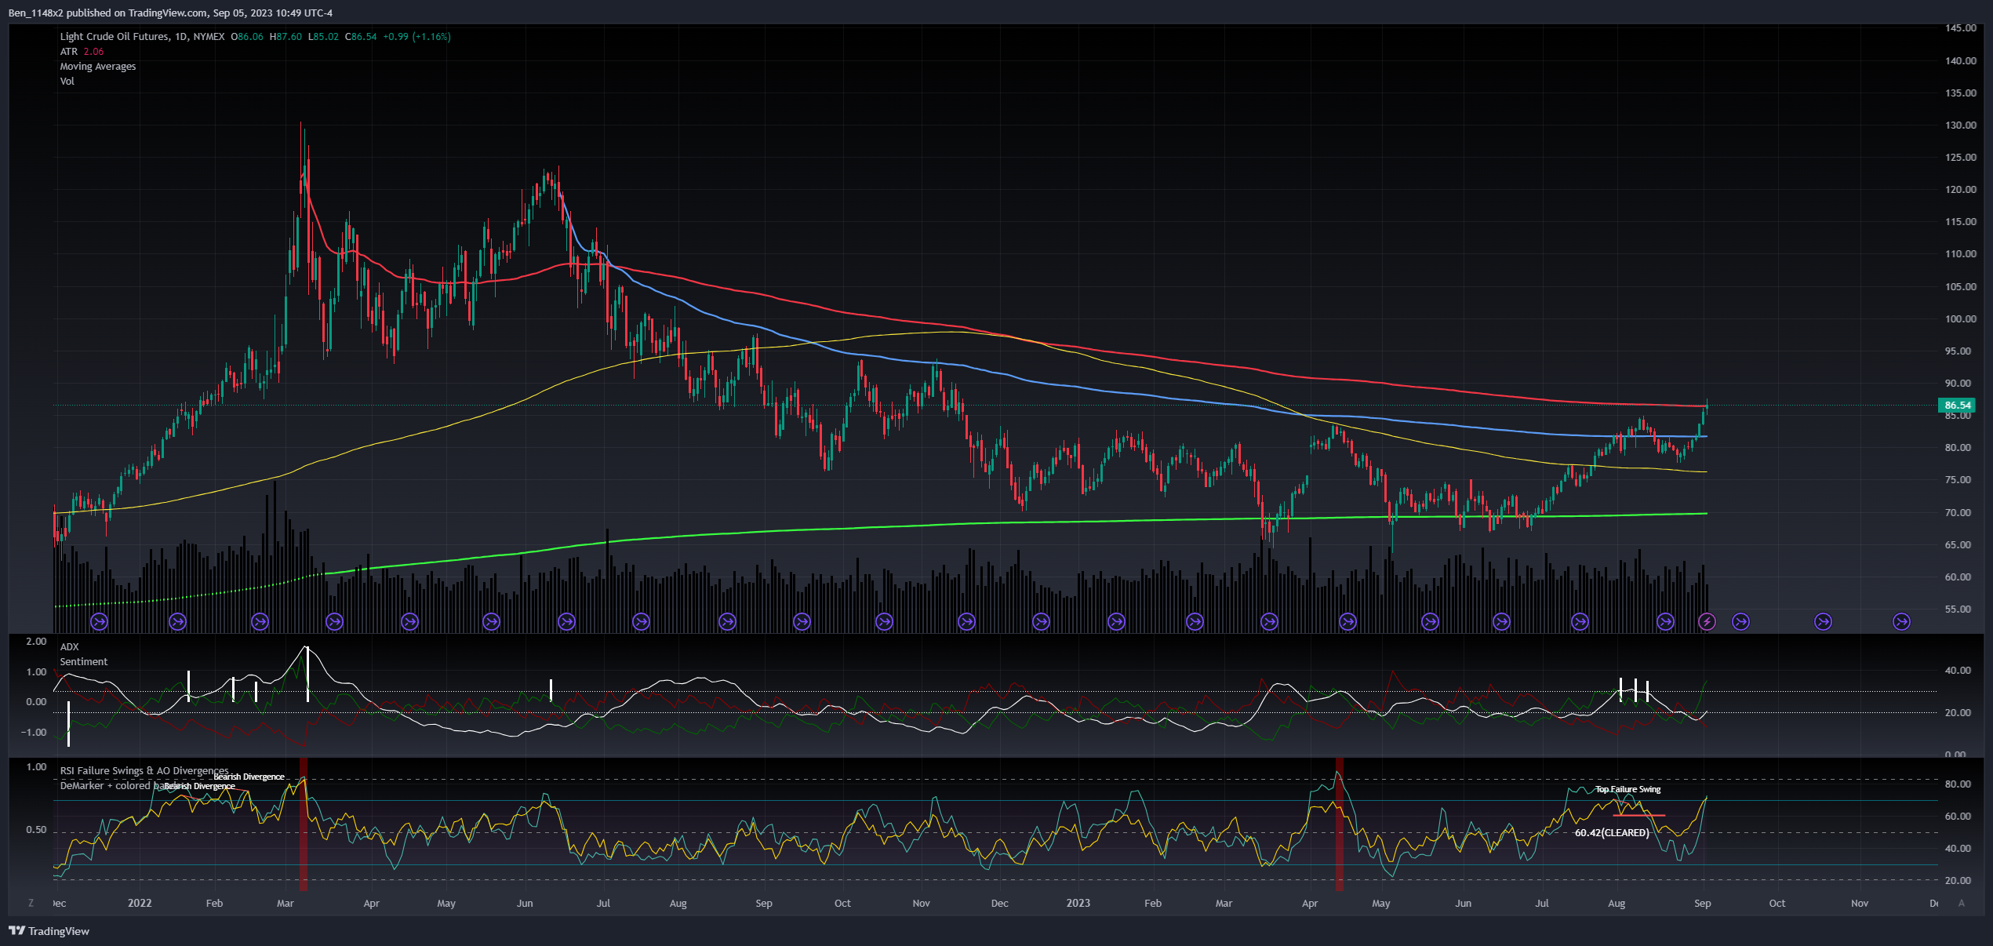Click the +0.99 (+1.16%) price change text
Image resolution: width=1993 pixels, height=946 pixels.
point(416,37)
